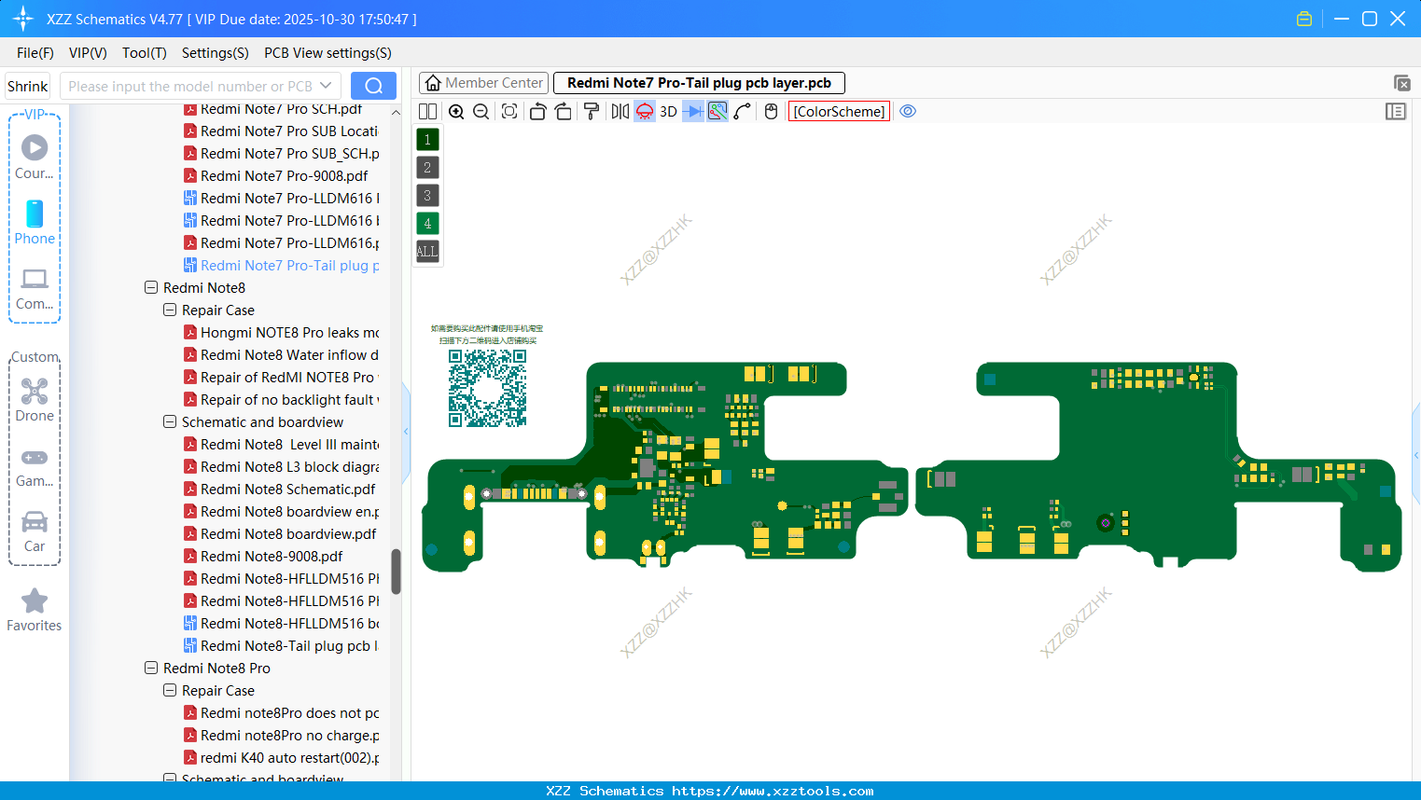Click the rotate left toolbar icon
The height and width of the screenshot is (800, 1421).
[536, 111]
